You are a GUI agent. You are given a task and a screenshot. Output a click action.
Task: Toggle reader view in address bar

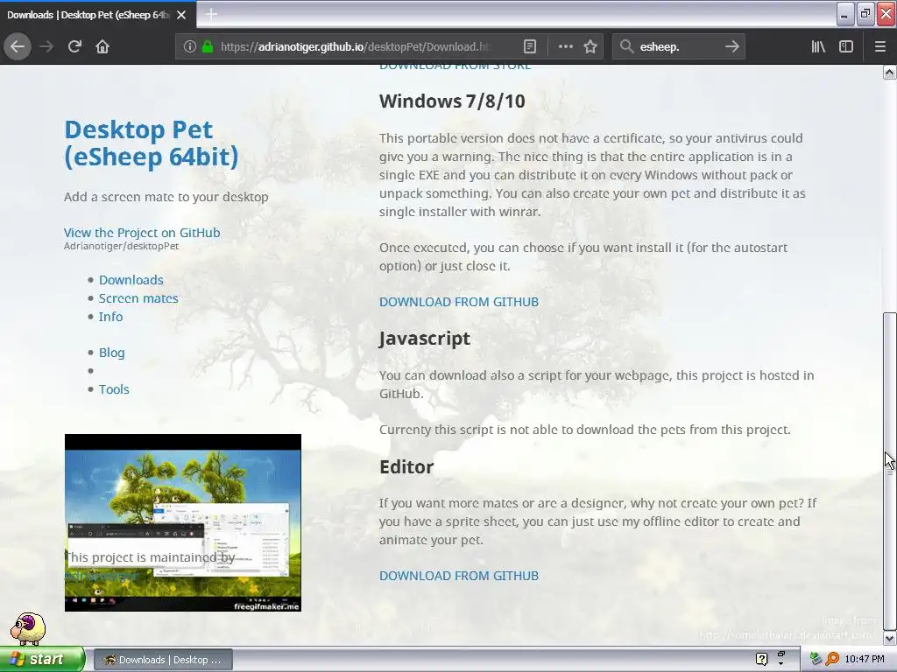click(530, 46)
